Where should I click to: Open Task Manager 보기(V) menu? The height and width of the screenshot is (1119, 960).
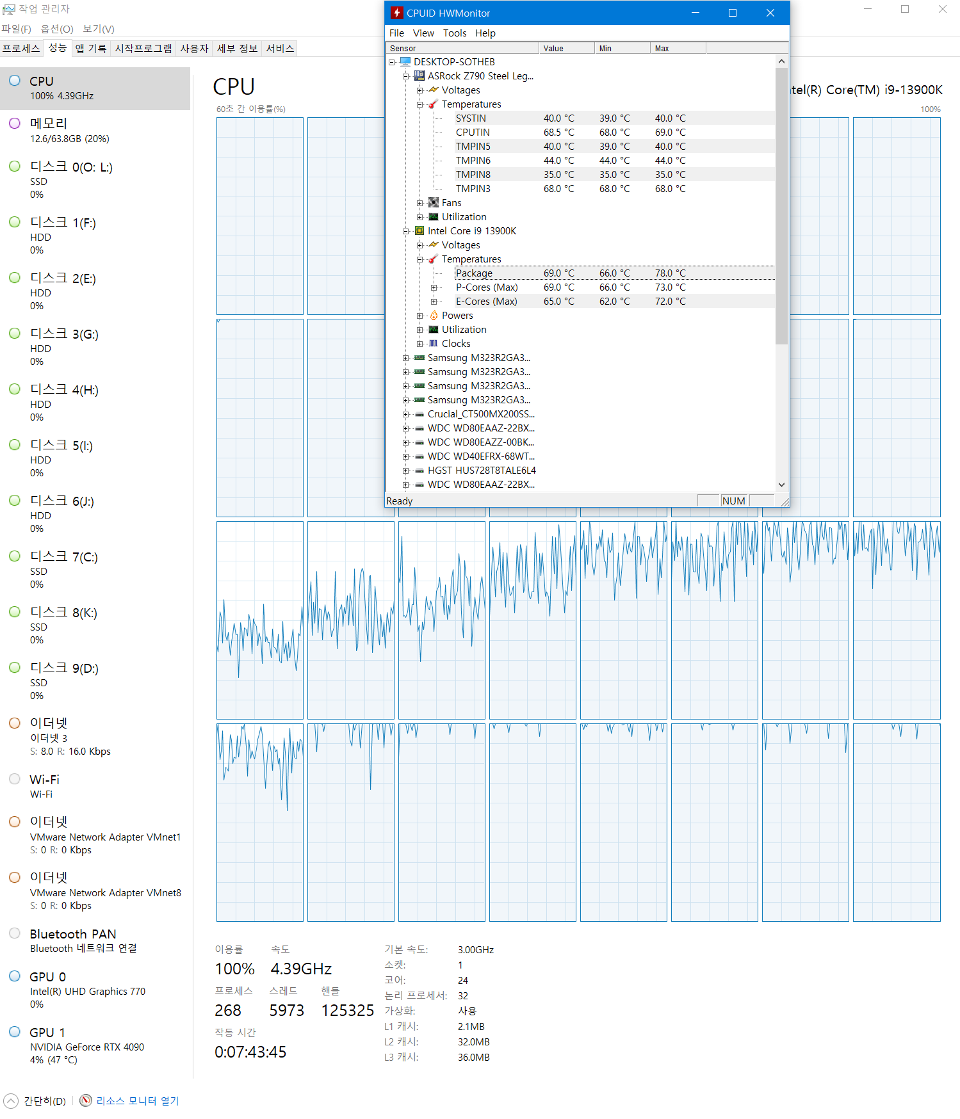pos(99,29)
